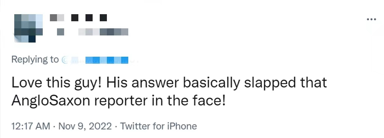384x138 pixels.
Task: Open the blurred replied-to account handle
Action: (x=99, y=60)
